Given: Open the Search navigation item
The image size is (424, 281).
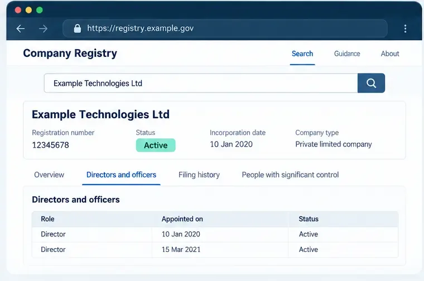Looking at the screenshot, I should coord(302,54).
